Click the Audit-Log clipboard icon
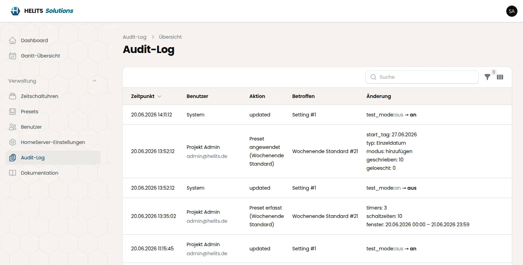The height and width of the screenshot is (265, 523). click(13, 158)
